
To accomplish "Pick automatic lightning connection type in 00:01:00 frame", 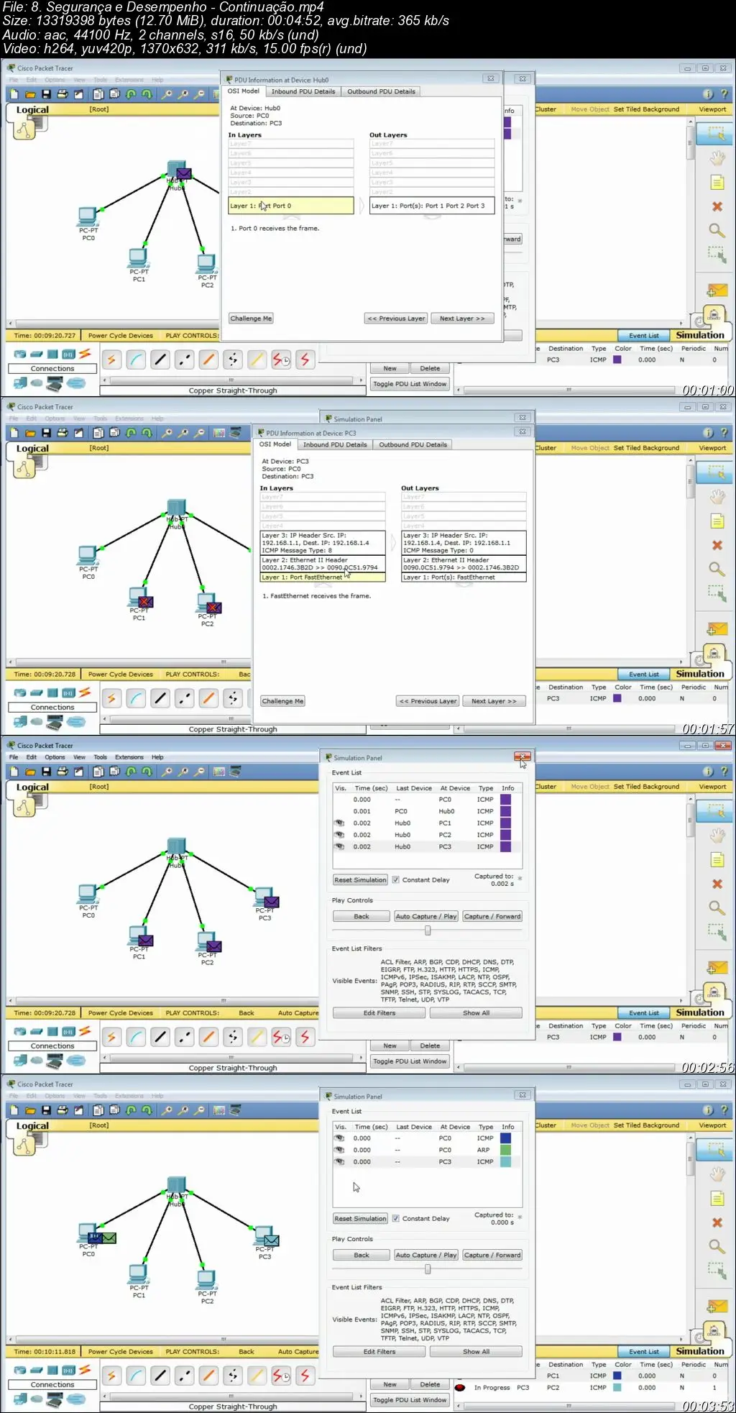I will pyautogui.click(x=111, y=360).
